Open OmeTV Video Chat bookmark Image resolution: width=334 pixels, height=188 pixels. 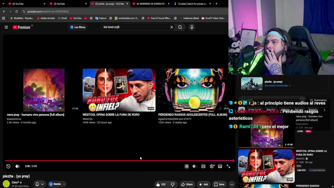pyautogui.click(x=213, y=18)
